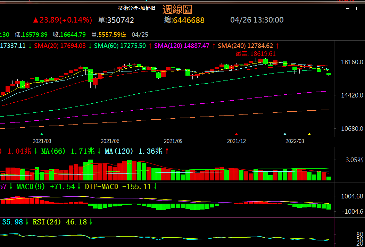Viewport: 365px width, 247px height.
Task: Select the SMA(60) moving average label
Action: click(107, 46)
